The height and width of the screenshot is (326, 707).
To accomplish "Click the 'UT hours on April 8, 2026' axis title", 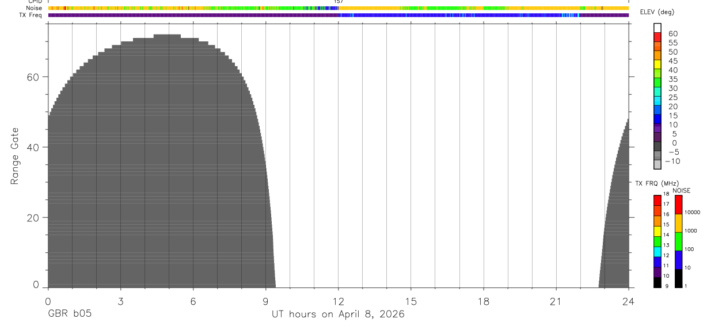I will [338, 315].
